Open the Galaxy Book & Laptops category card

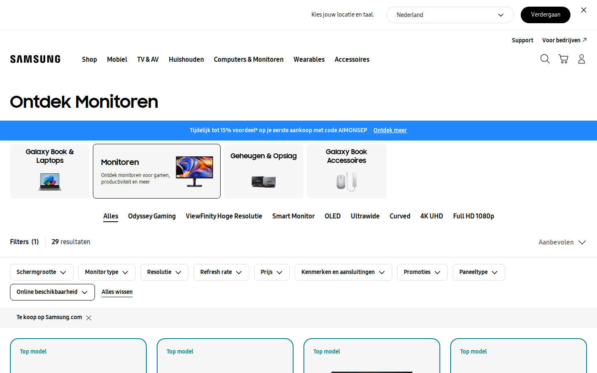coord(50,171)
